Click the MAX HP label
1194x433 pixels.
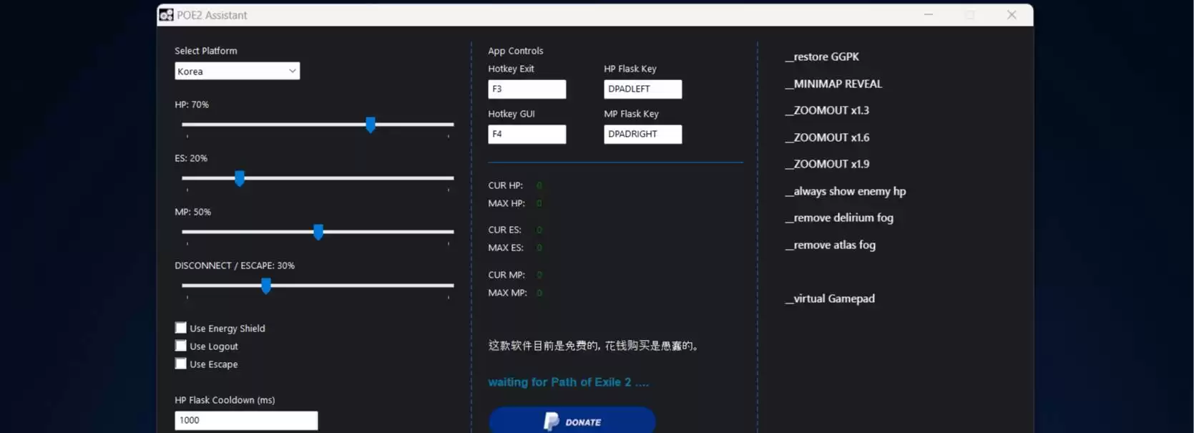click(507, 203)
